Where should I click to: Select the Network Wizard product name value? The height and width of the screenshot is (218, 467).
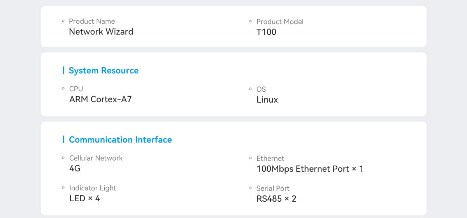101,32
